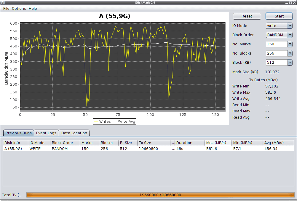The height and width of the screenshot is (201, 297).
Task: Click the Blocks column header
Action: [109, 143]
